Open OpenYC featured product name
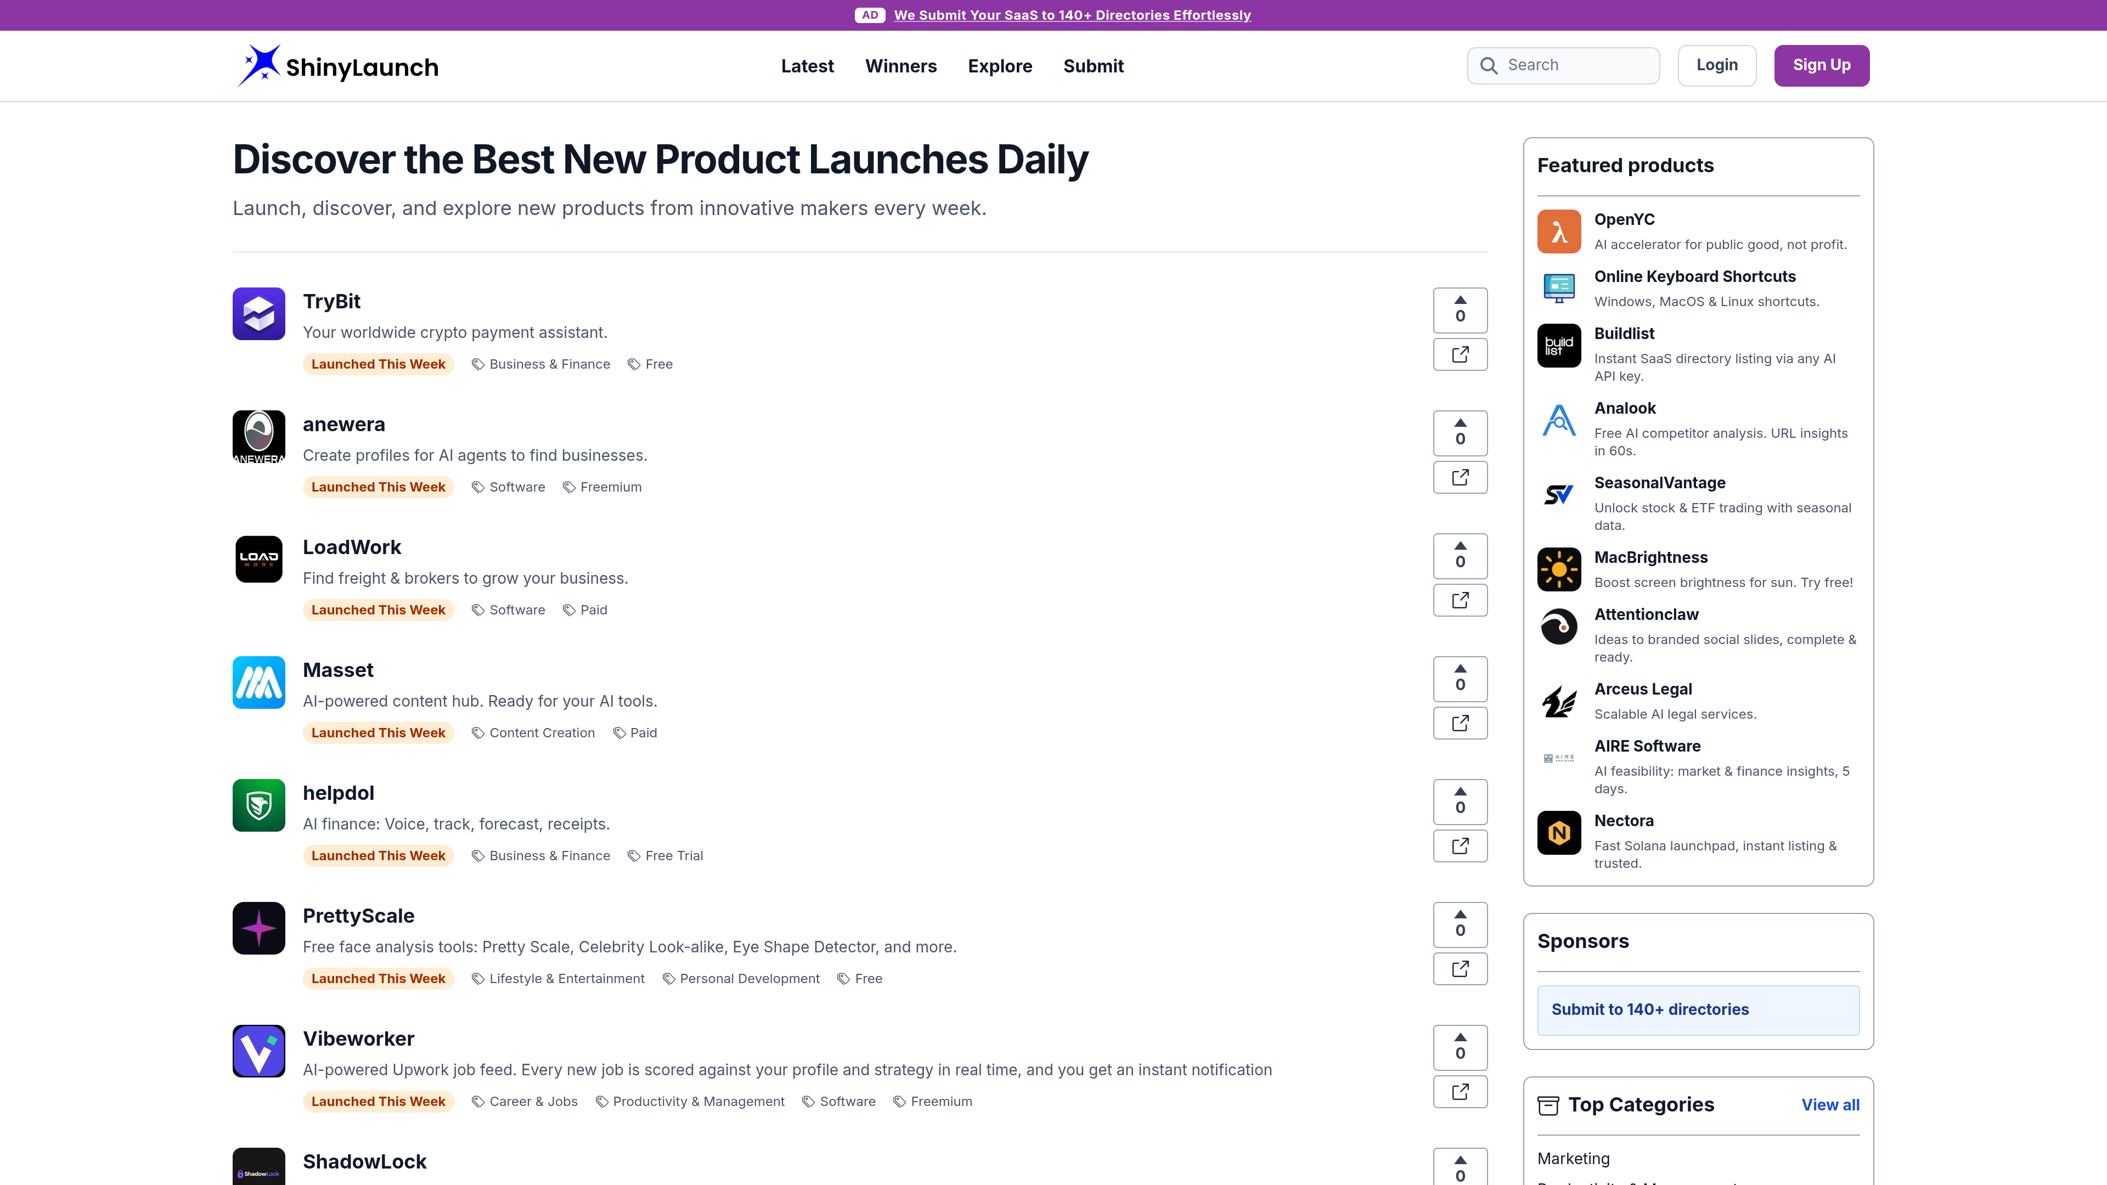2107x1185 pixels. point(1624,220)
